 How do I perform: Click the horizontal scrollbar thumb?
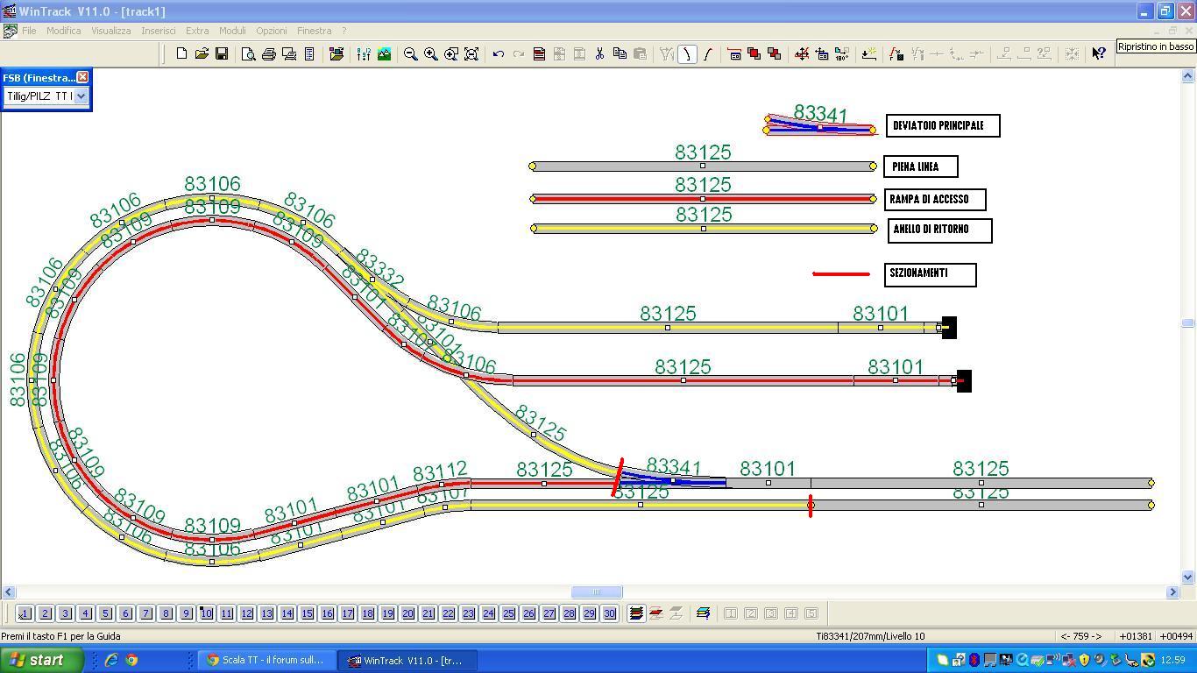(x=597, y=592)
